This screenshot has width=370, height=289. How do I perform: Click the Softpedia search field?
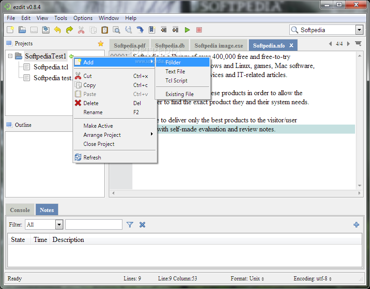(x=327, y=30)
